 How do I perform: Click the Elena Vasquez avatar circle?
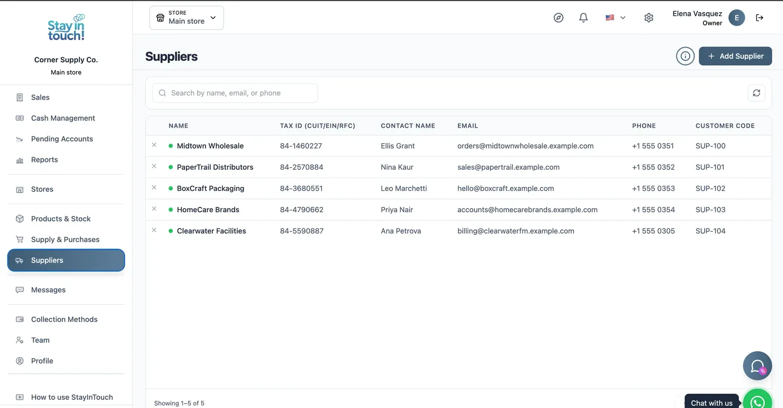pyautogui.click(x=737, y=18)
